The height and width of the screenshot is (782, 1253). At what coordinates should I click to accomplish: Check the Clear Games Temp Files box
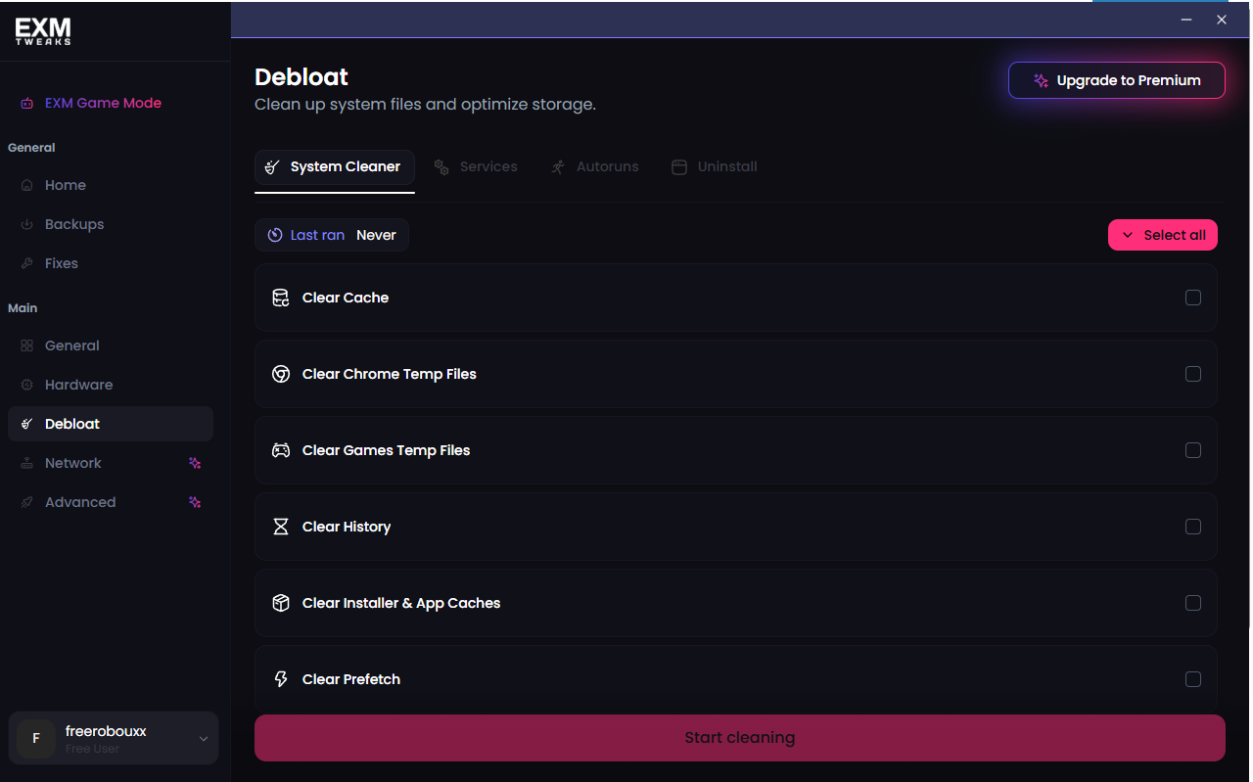pyautogui.click(x=1193, y=450)
